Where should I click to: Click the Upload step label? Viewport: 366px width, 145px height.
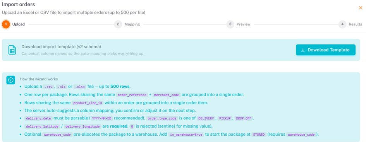coord(19,24)
